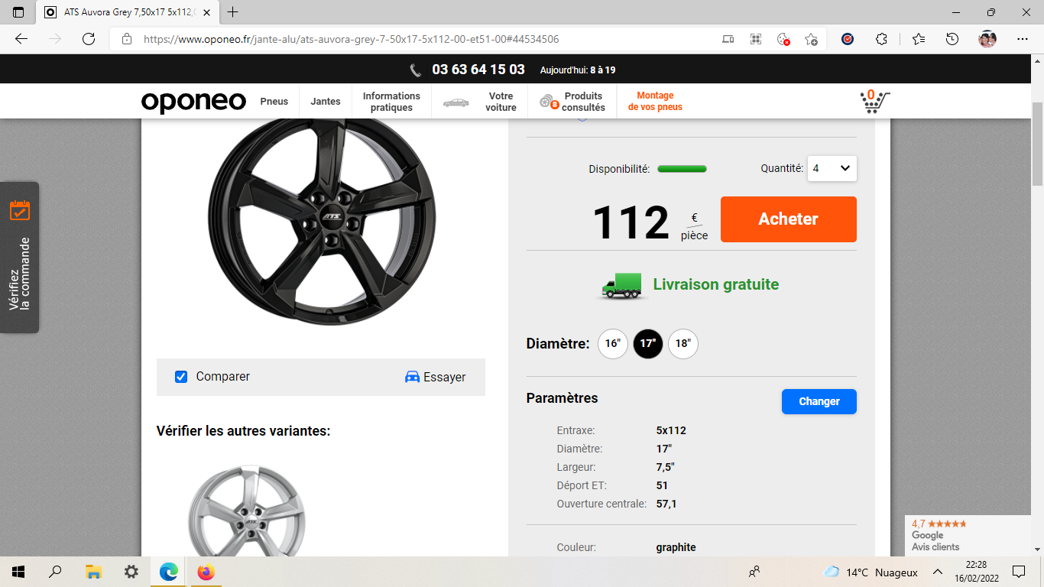Click the Entraxe value 5x112
The image size is (1044, 587).
click(671, 430)
